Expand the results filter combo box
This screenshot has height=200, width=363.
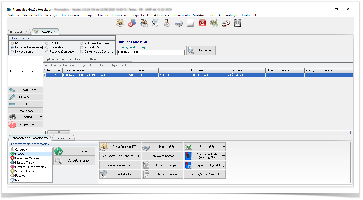coord(130,59)
